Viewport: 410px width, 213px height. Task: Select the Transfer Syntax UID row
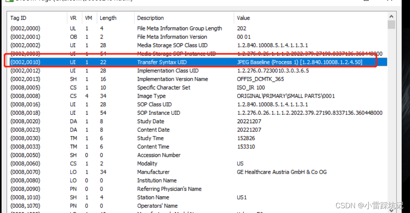click(x=198, y=62)
